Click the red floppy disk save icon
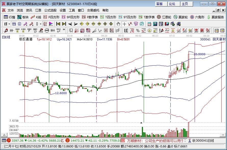This screenshot has width=227, height=150. click(x=167, y=24)
